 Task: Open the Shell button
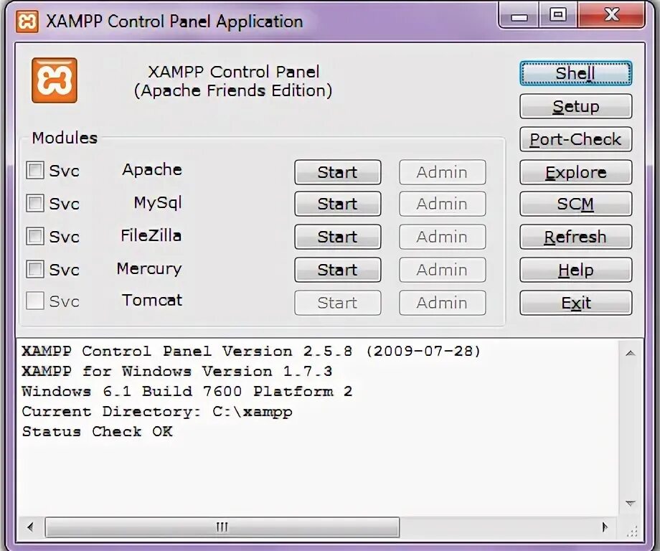pyautogui.click(x=576, y=73)
